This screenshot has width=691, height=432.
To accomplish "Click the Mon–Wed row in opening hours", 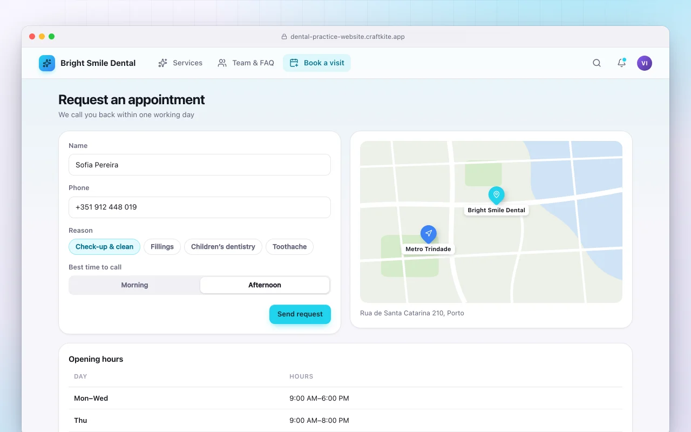I will click(x=345, y=399).
